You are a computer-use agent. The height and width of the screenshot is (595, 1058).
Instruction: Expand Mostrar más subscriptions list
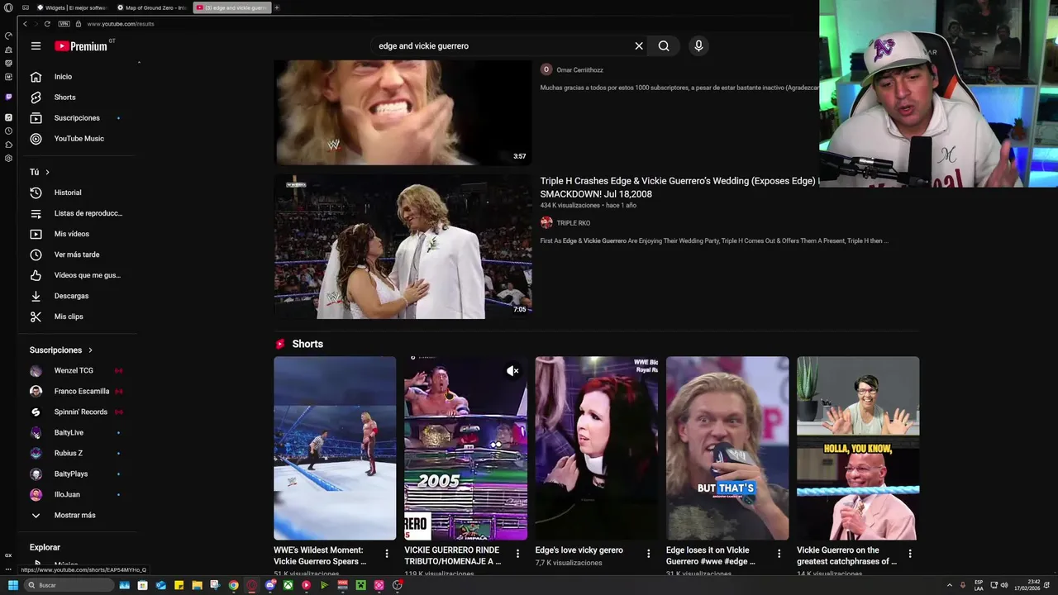point(79,516)
